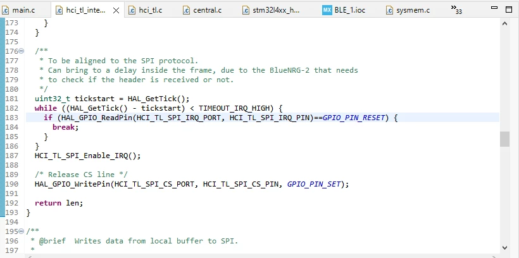Viewport: 519px width, 258px height.
Task: Click the vertical scrollbar down arrow
Action: (505, 247)
